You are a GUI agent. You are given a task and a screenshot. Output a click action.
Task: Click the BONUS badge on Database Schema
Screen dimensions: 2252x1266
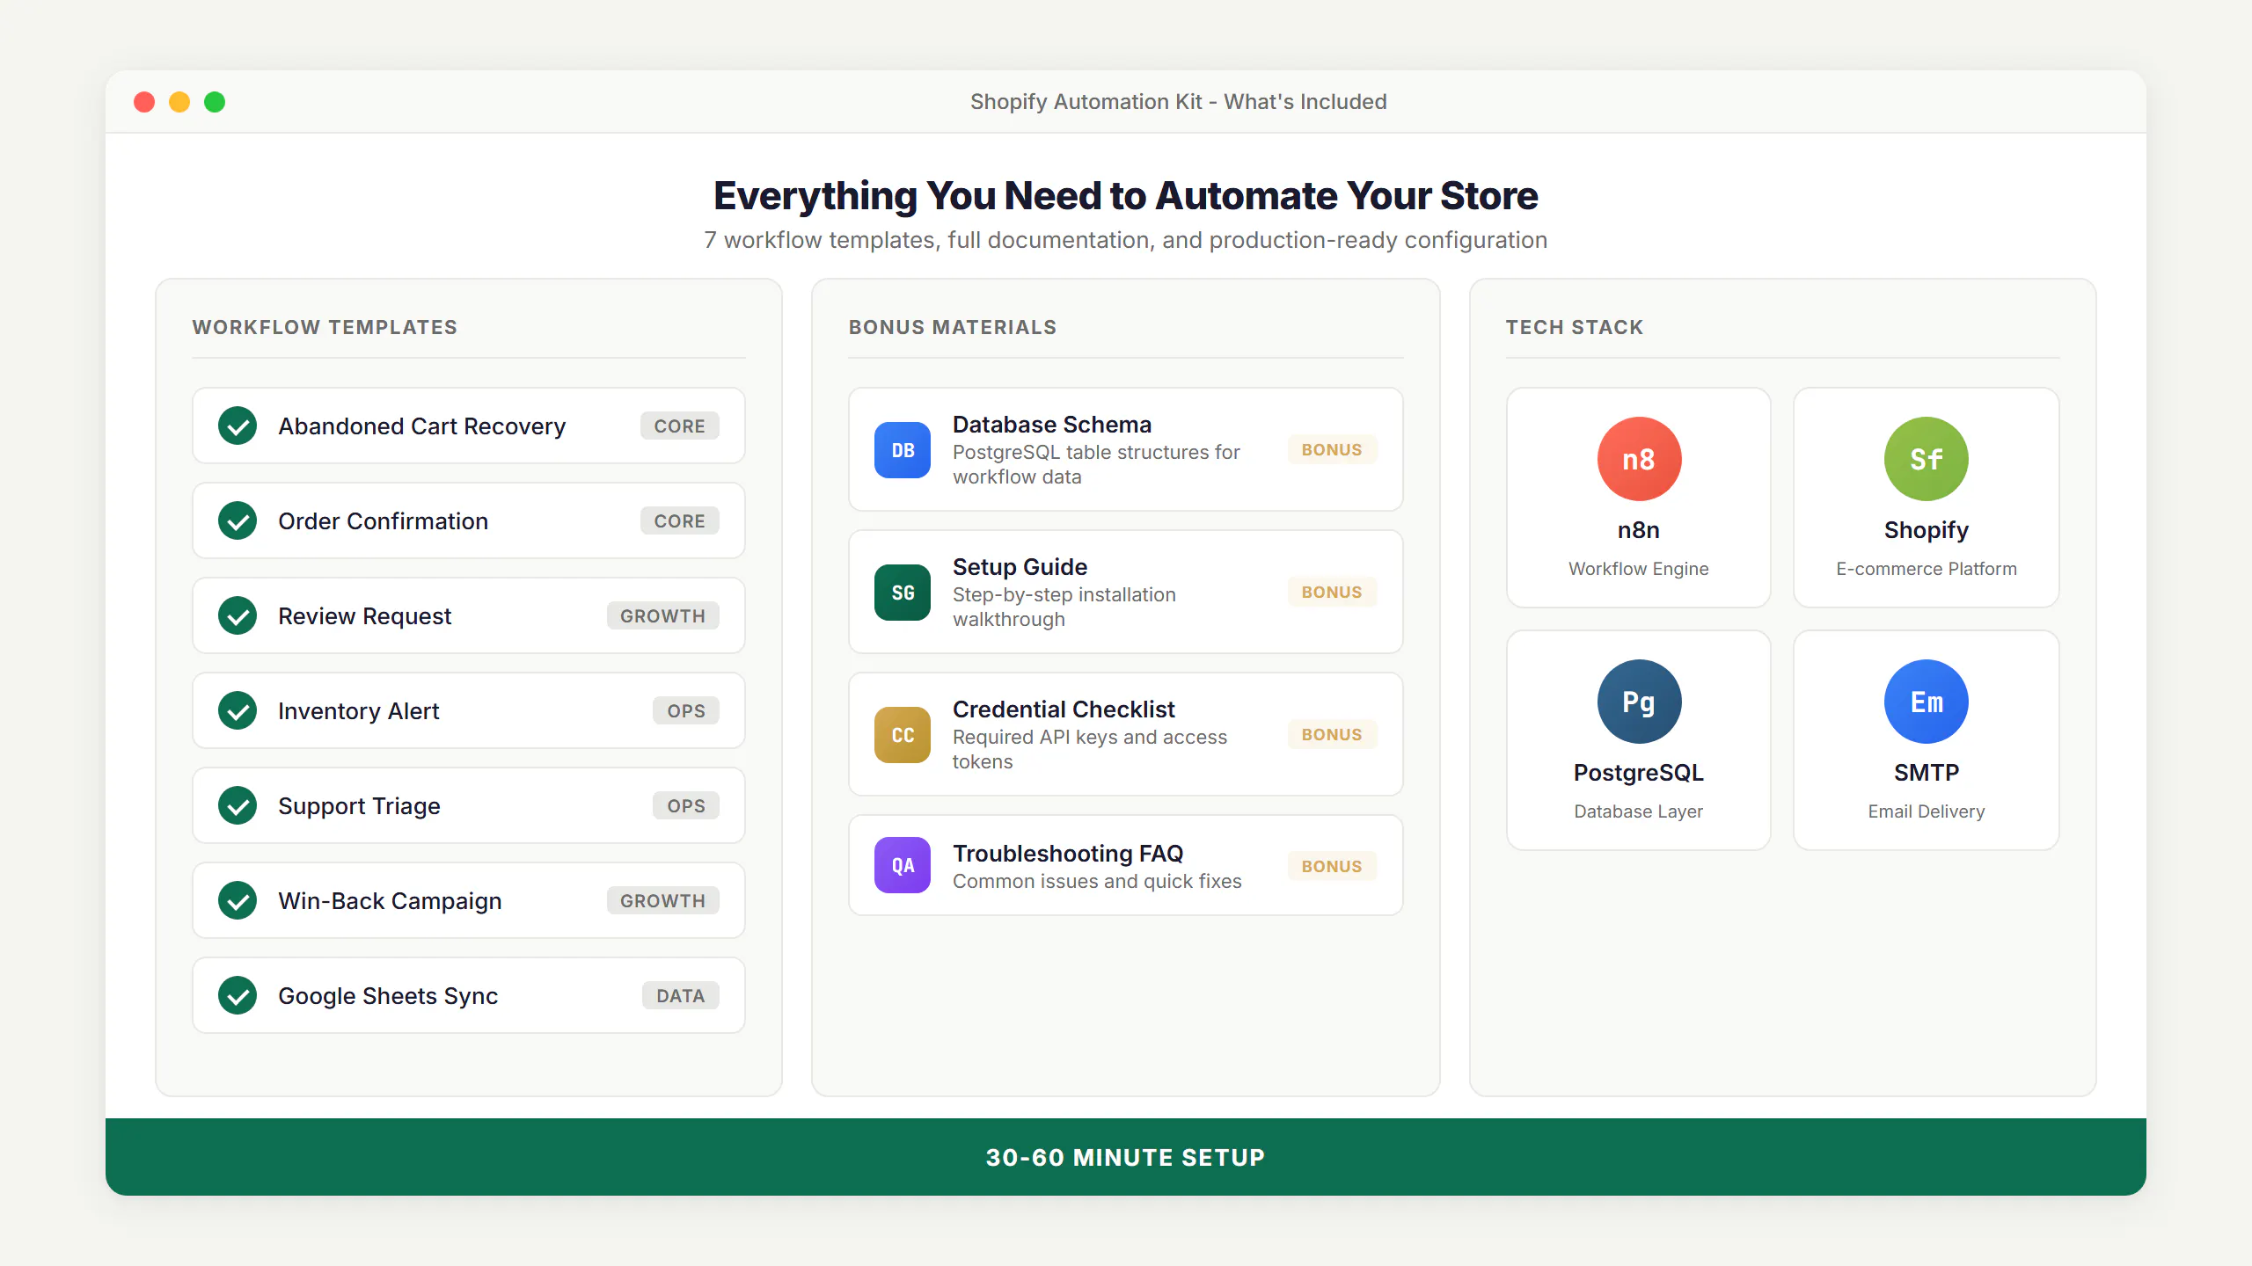pos(1332,450)
